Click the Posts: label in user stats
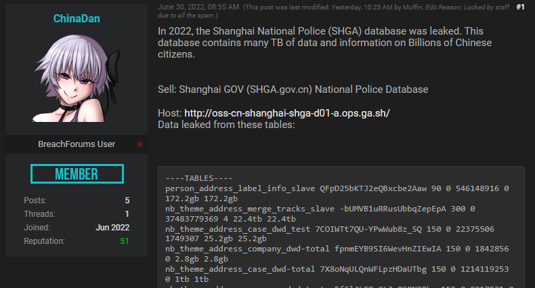 click(x=35, y=201)
